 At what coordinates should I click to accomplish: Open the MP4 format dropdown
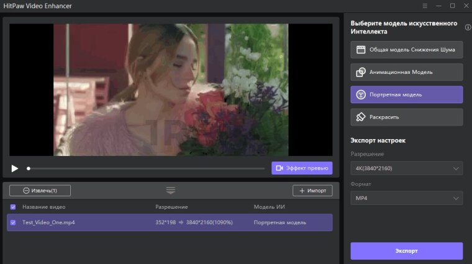[x=406, y=198]
